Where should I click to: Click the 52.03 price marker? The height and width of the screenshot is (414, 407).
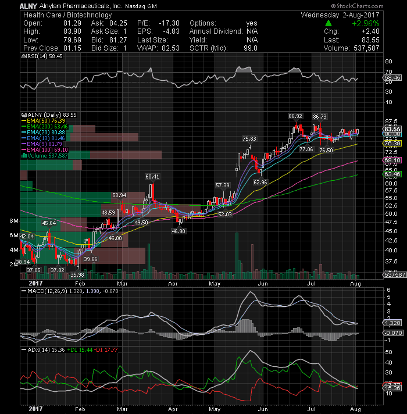[224, 214]
